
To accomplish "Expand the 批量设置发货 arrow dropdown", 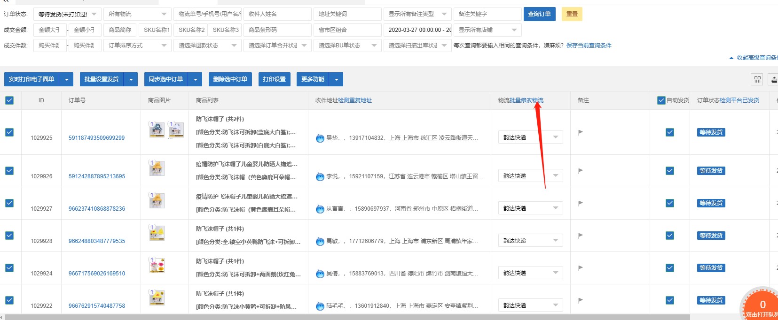I will [x=131, y=79].
